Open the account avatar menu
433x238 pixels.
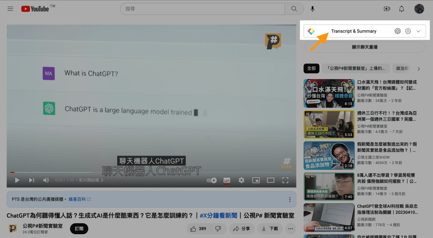(x=419, y=9)
